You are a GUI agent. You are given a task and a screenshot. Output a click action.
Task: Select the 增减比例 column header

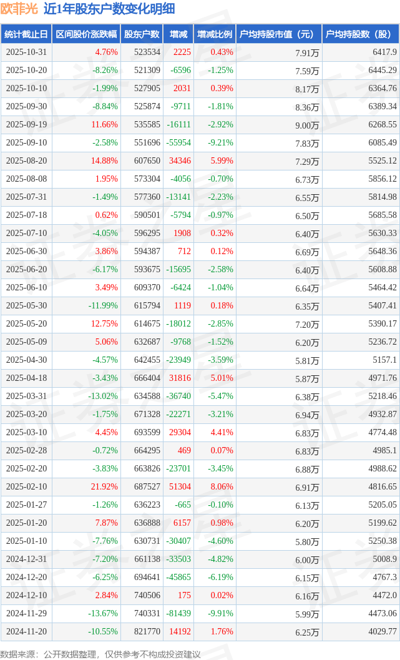tap(214, 34)
